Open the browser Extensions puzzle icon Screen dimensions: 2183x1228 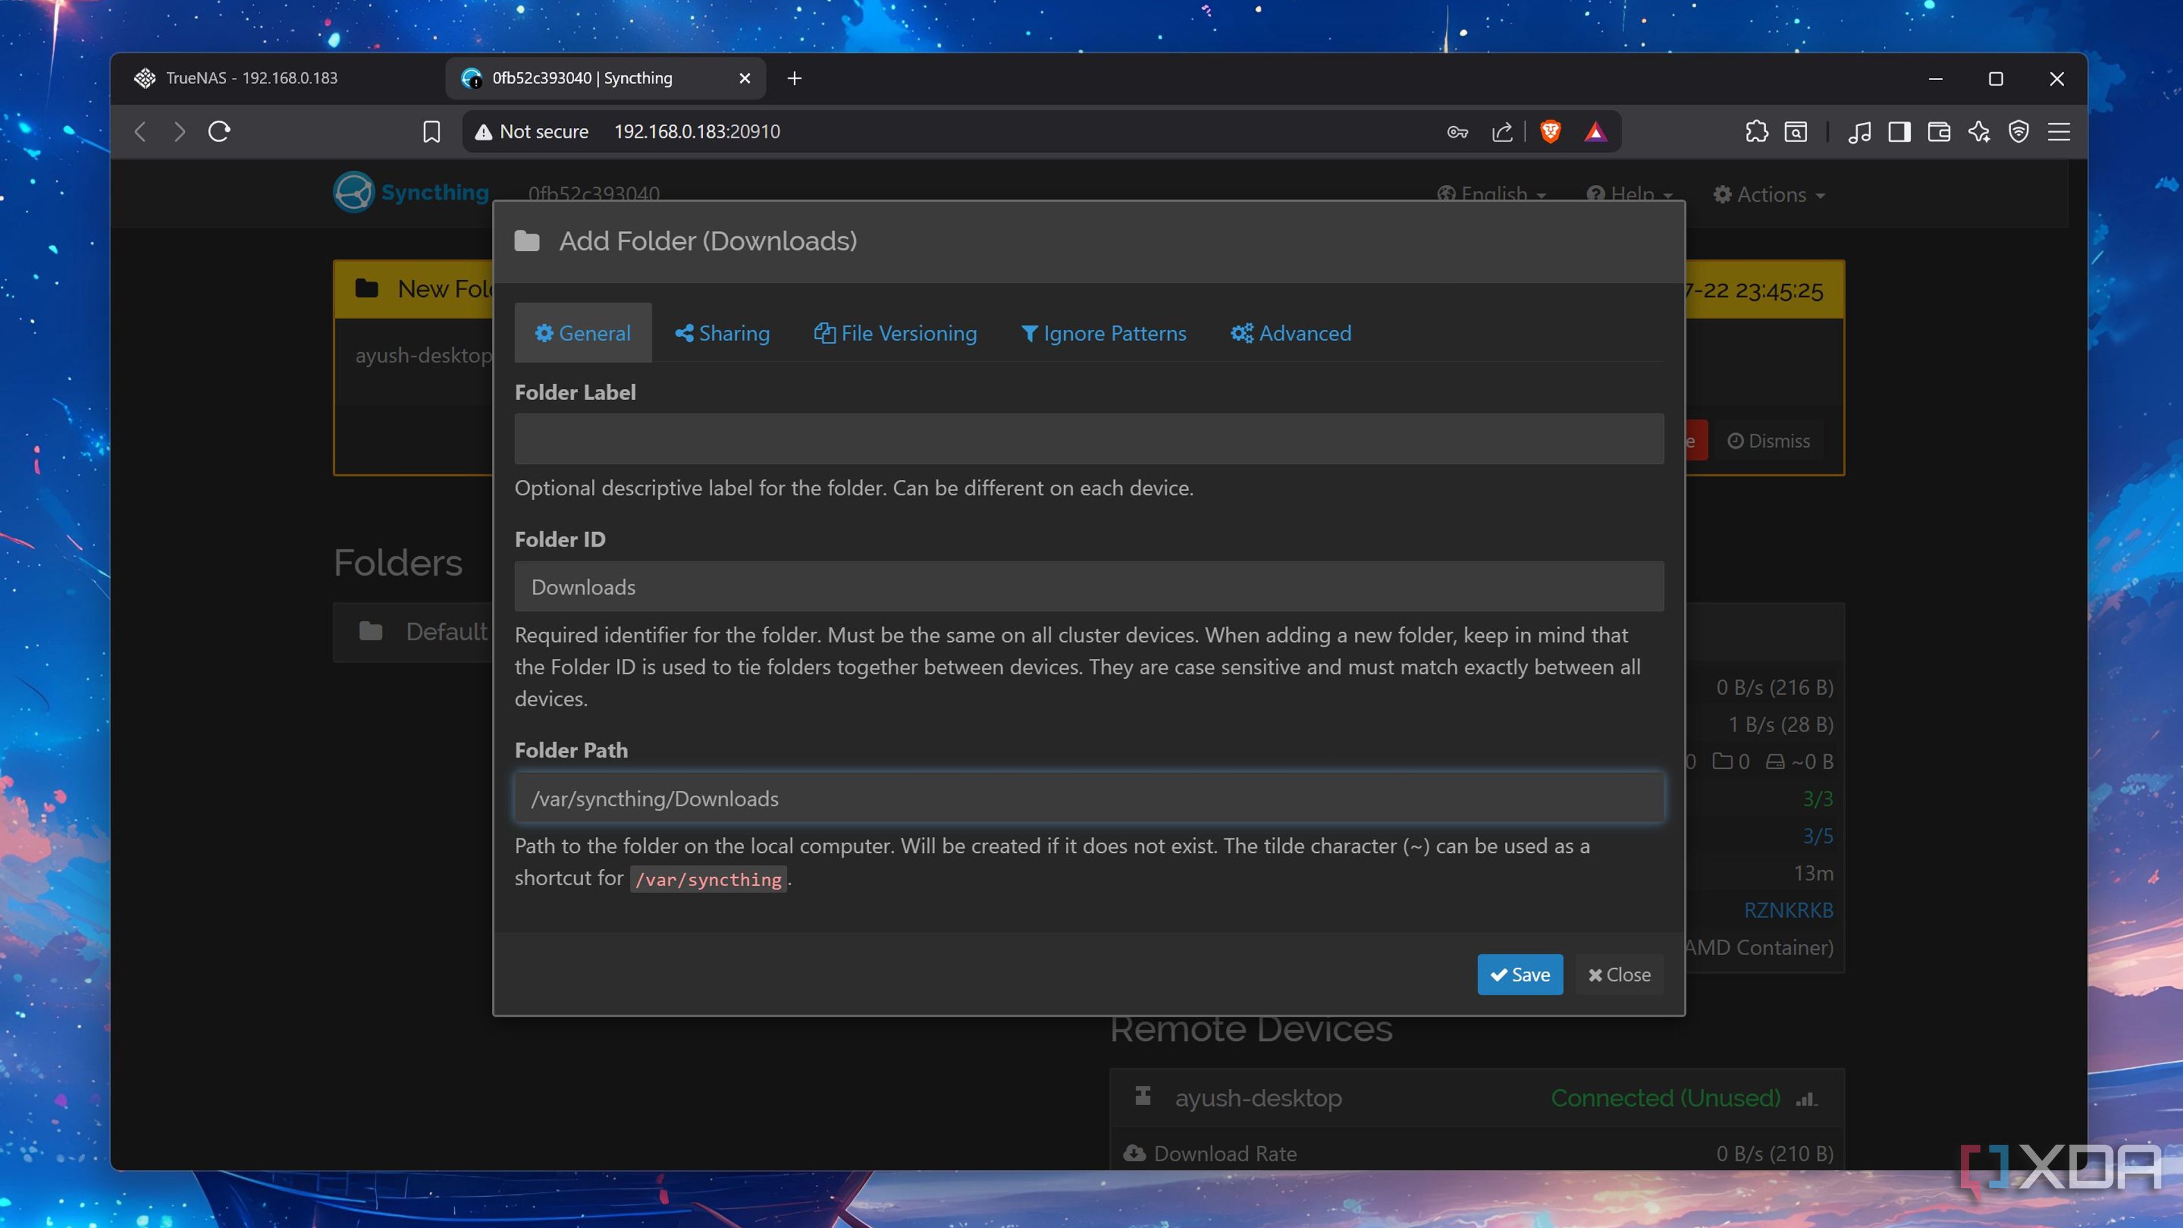pos(1758,132)
